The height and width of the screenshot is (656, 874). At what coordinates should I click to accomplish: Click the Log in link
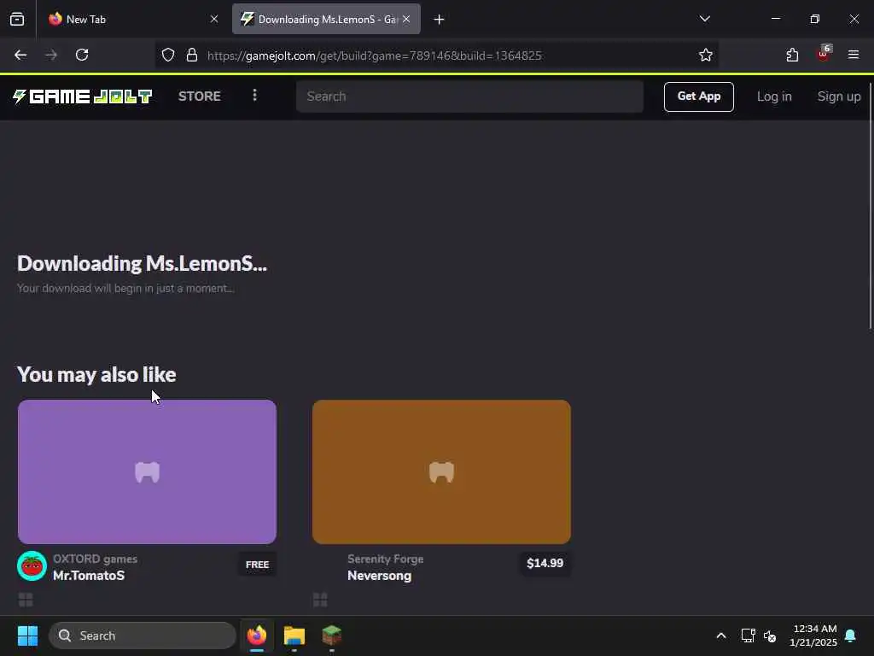(x=774, y=97)
